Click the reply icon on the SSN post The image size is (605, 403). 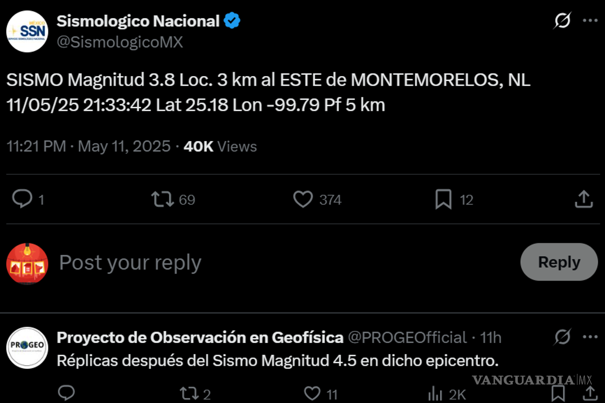tap(22, 199)
